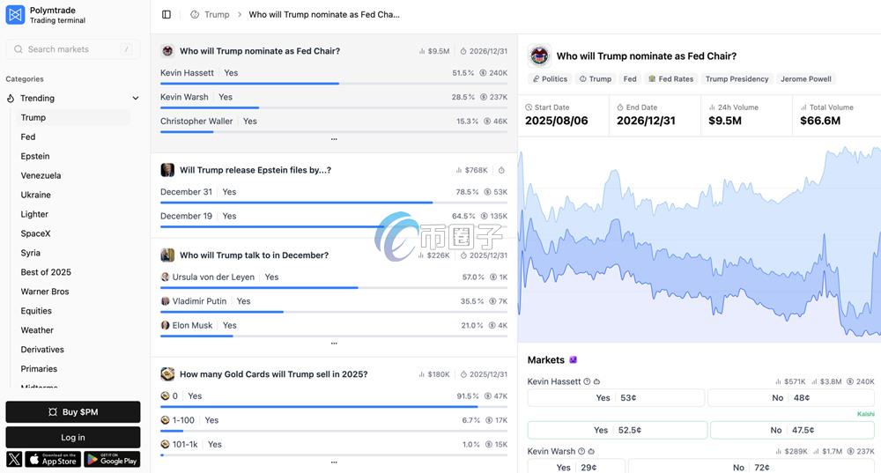Toggle the sidebar panel icon
The height and width of the screenshot is (473, 881).
167,14
